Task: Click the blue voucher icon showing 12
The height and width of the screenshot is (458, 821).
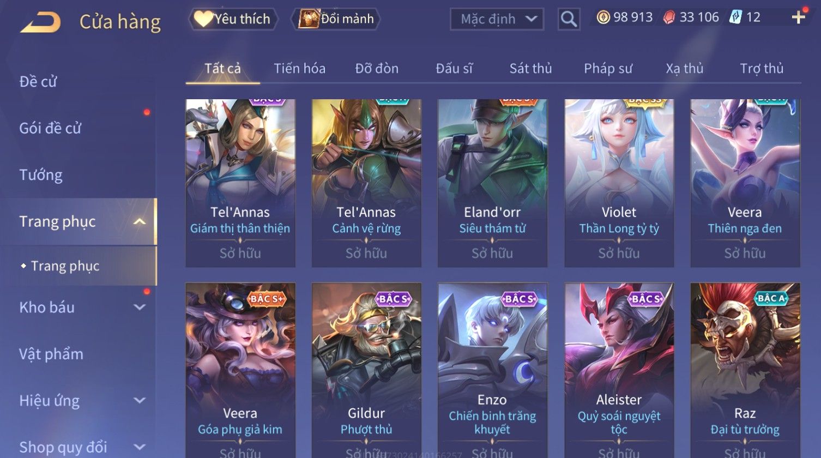Action: [x=735, y=17]
